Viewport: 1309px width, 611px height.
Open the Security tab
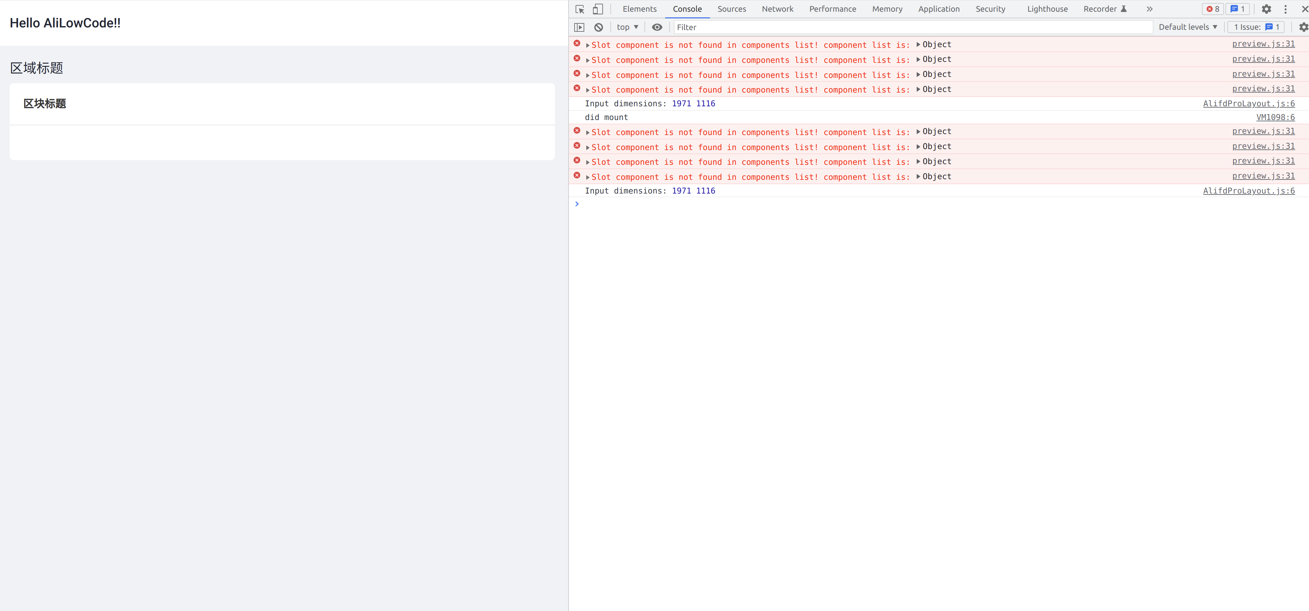[990, 9]
